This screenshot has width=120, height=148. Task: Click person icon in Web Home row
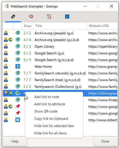pyautogui.click(x=6, y=66)
